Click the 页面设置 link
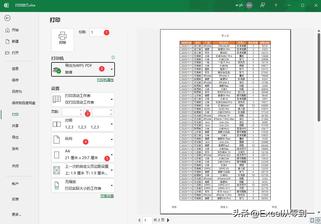This screenshot has height=224, width=321. pyautogui.click(x=107, y=196)
